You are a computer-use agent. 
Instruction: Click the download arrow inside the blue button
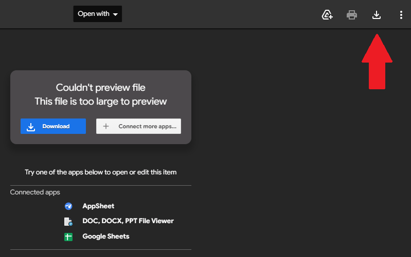(31, 127)
